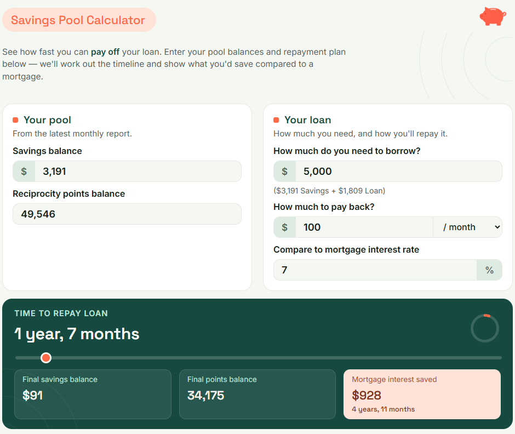Click the dollar sign beside Savings balance
515x434 pixels.
24,171
